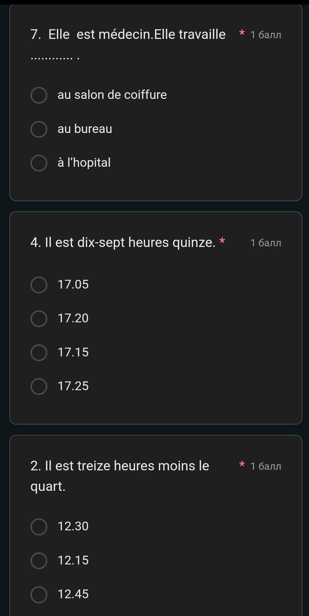Viewport: 309px width, 616px height.
Task: Select the 17.05 radio button
Action: pyautogui.click(x=39, y=285)
